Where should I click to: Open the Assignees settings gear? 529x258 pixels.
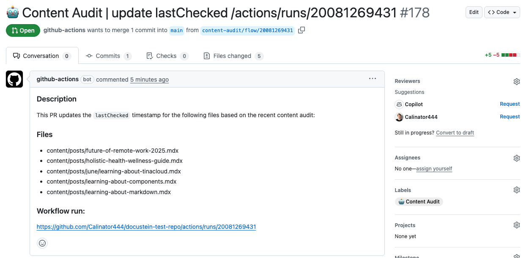click(516, 158)
